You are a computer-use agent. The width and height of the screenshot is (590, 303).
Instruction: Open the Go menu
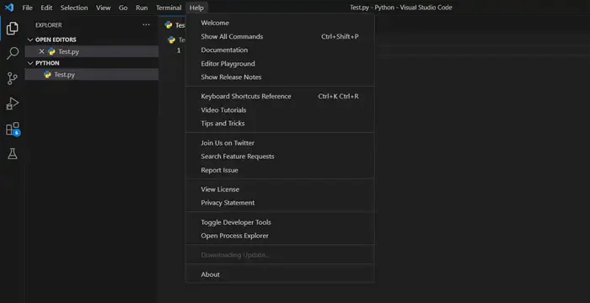123,8
